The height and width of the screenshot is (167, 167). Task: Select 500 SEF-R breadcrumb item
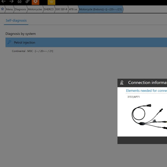pyautogui.click(x=61, y=9)
